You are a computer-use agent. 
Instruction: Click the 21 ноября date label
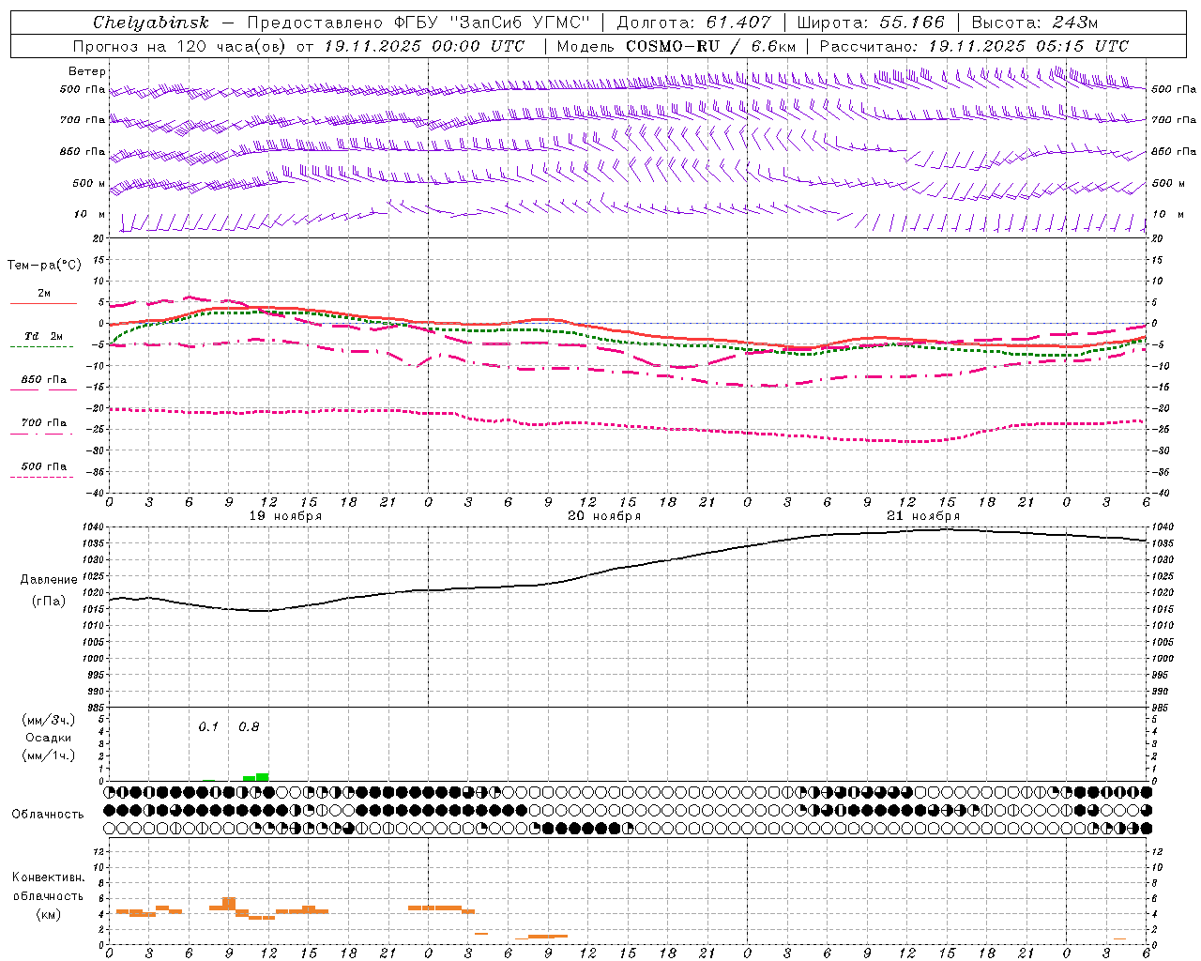tap(923, 516)
